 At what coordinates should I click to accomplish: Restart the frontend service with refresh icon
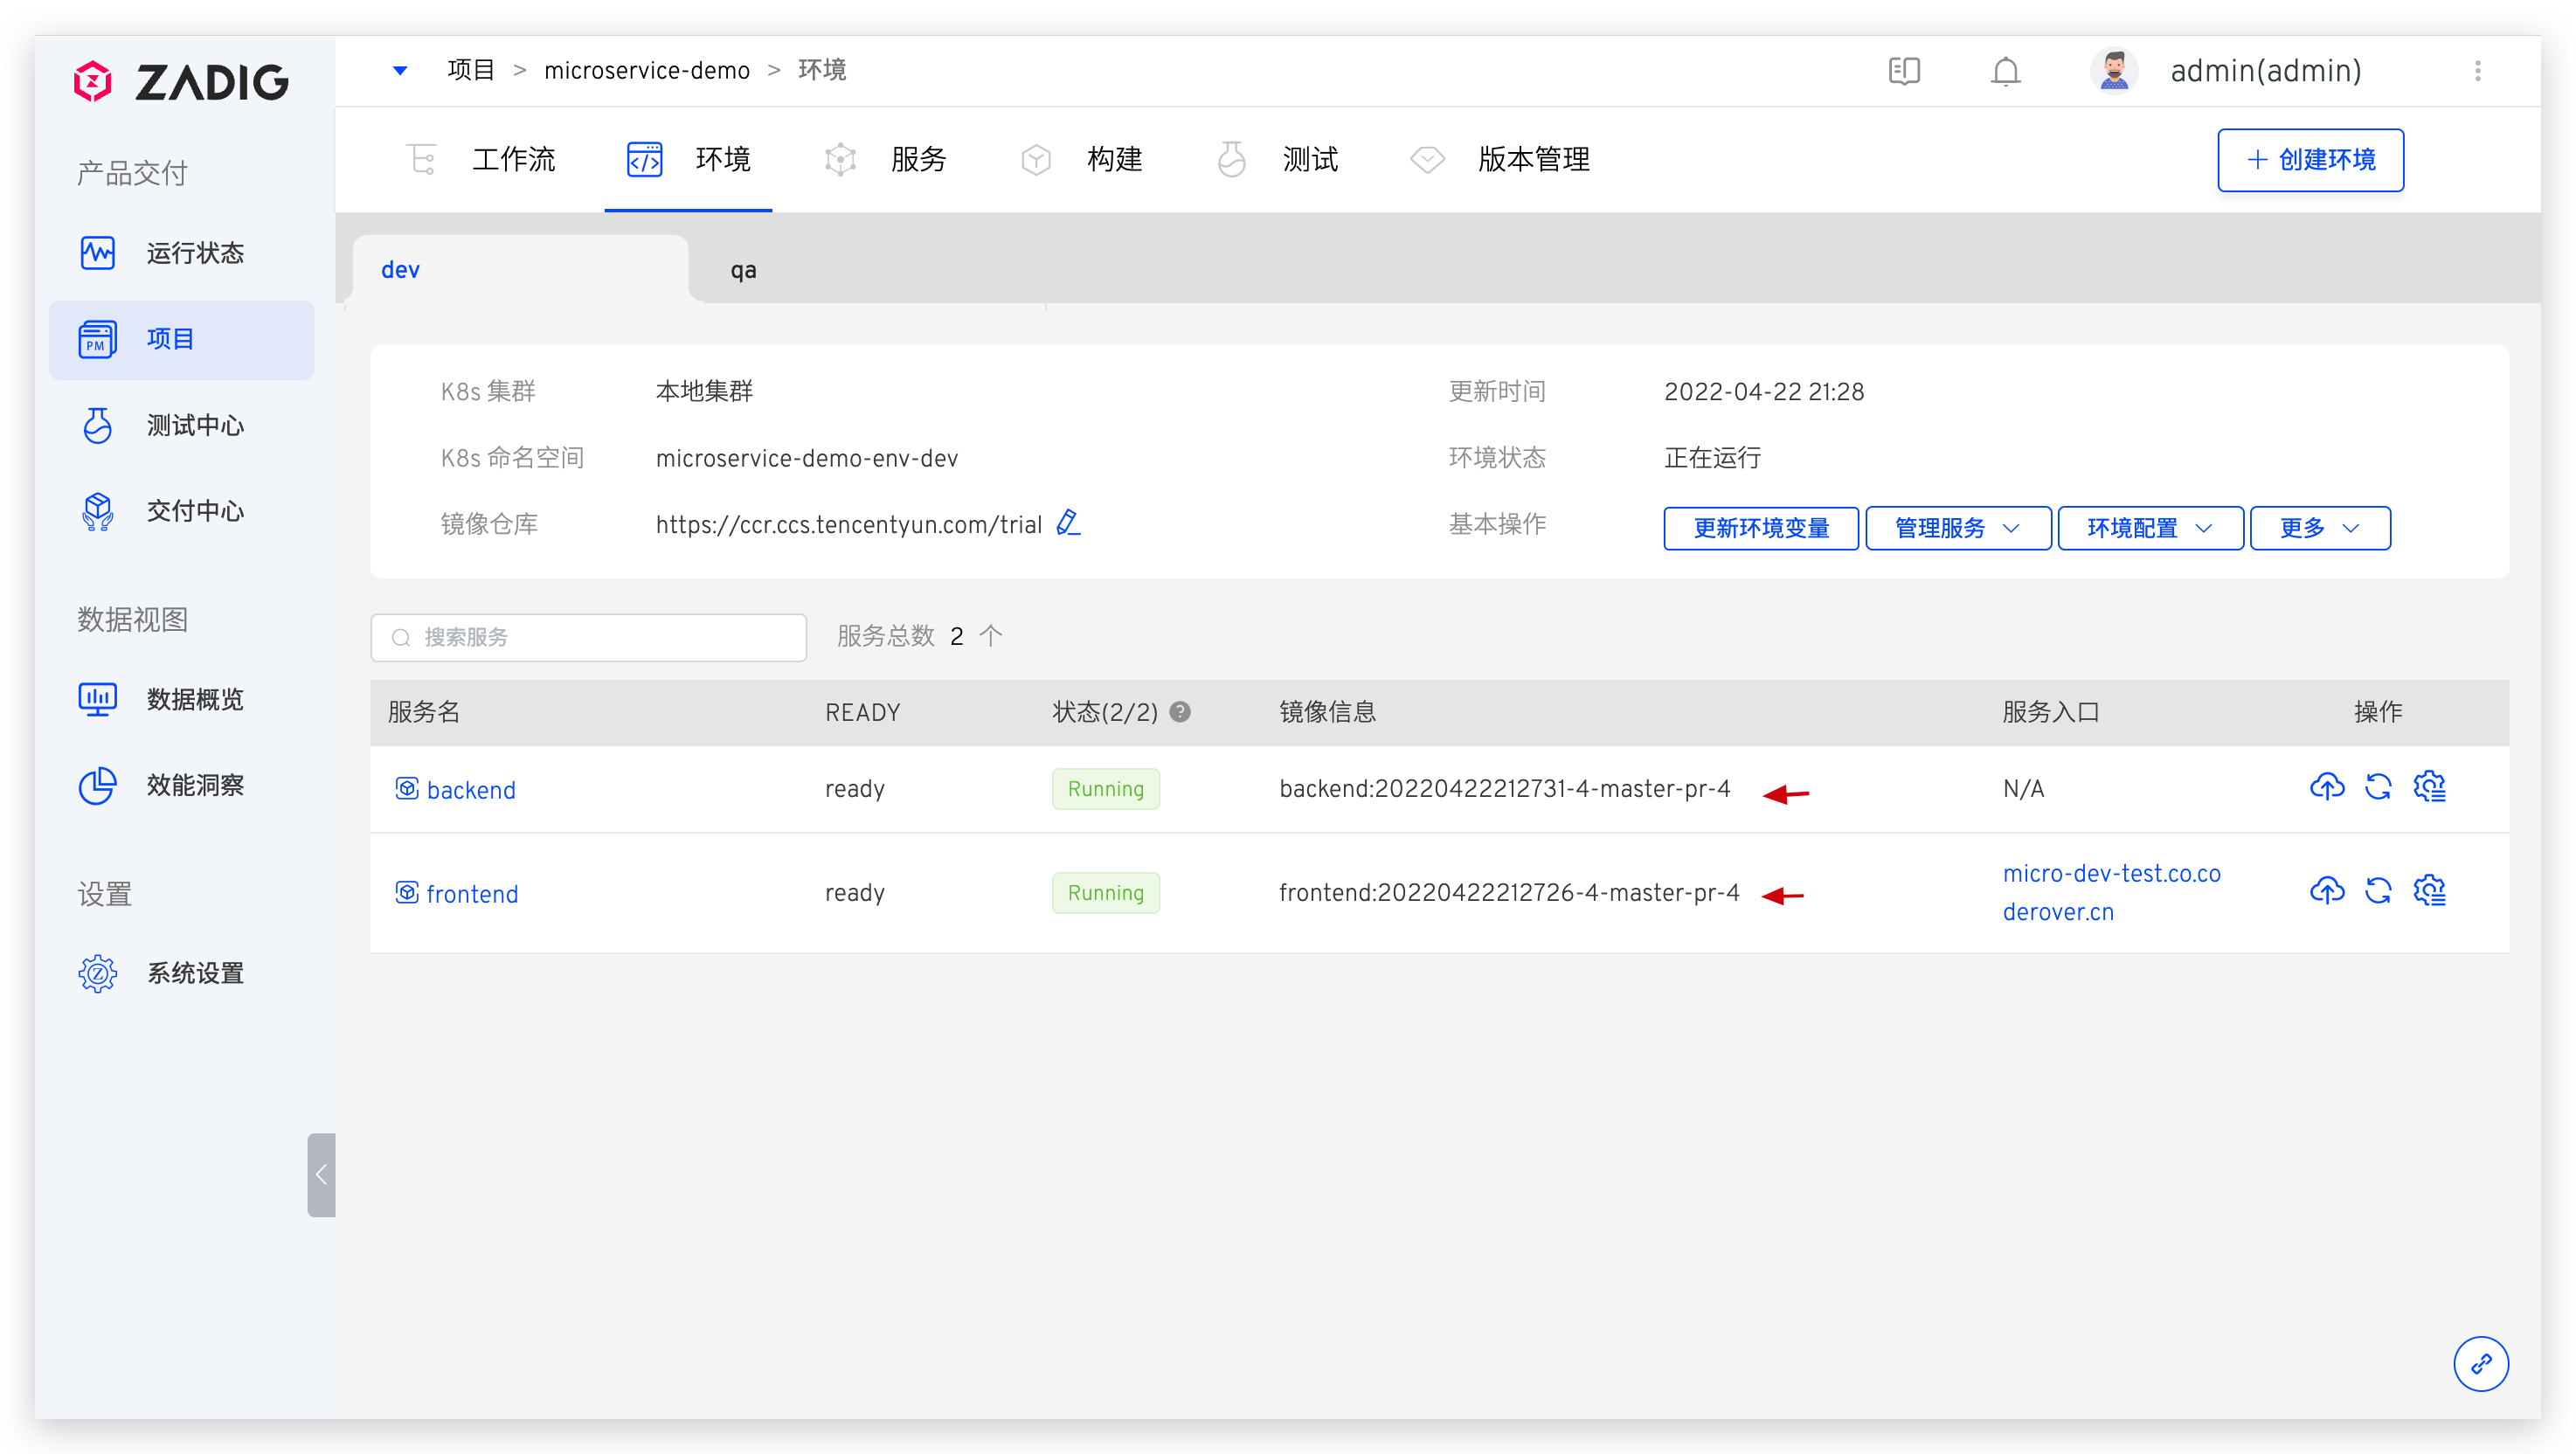coord(2378,890)
